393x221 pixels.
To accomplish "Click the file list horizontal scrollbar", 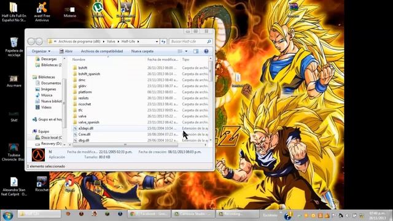I will point(125,145).
